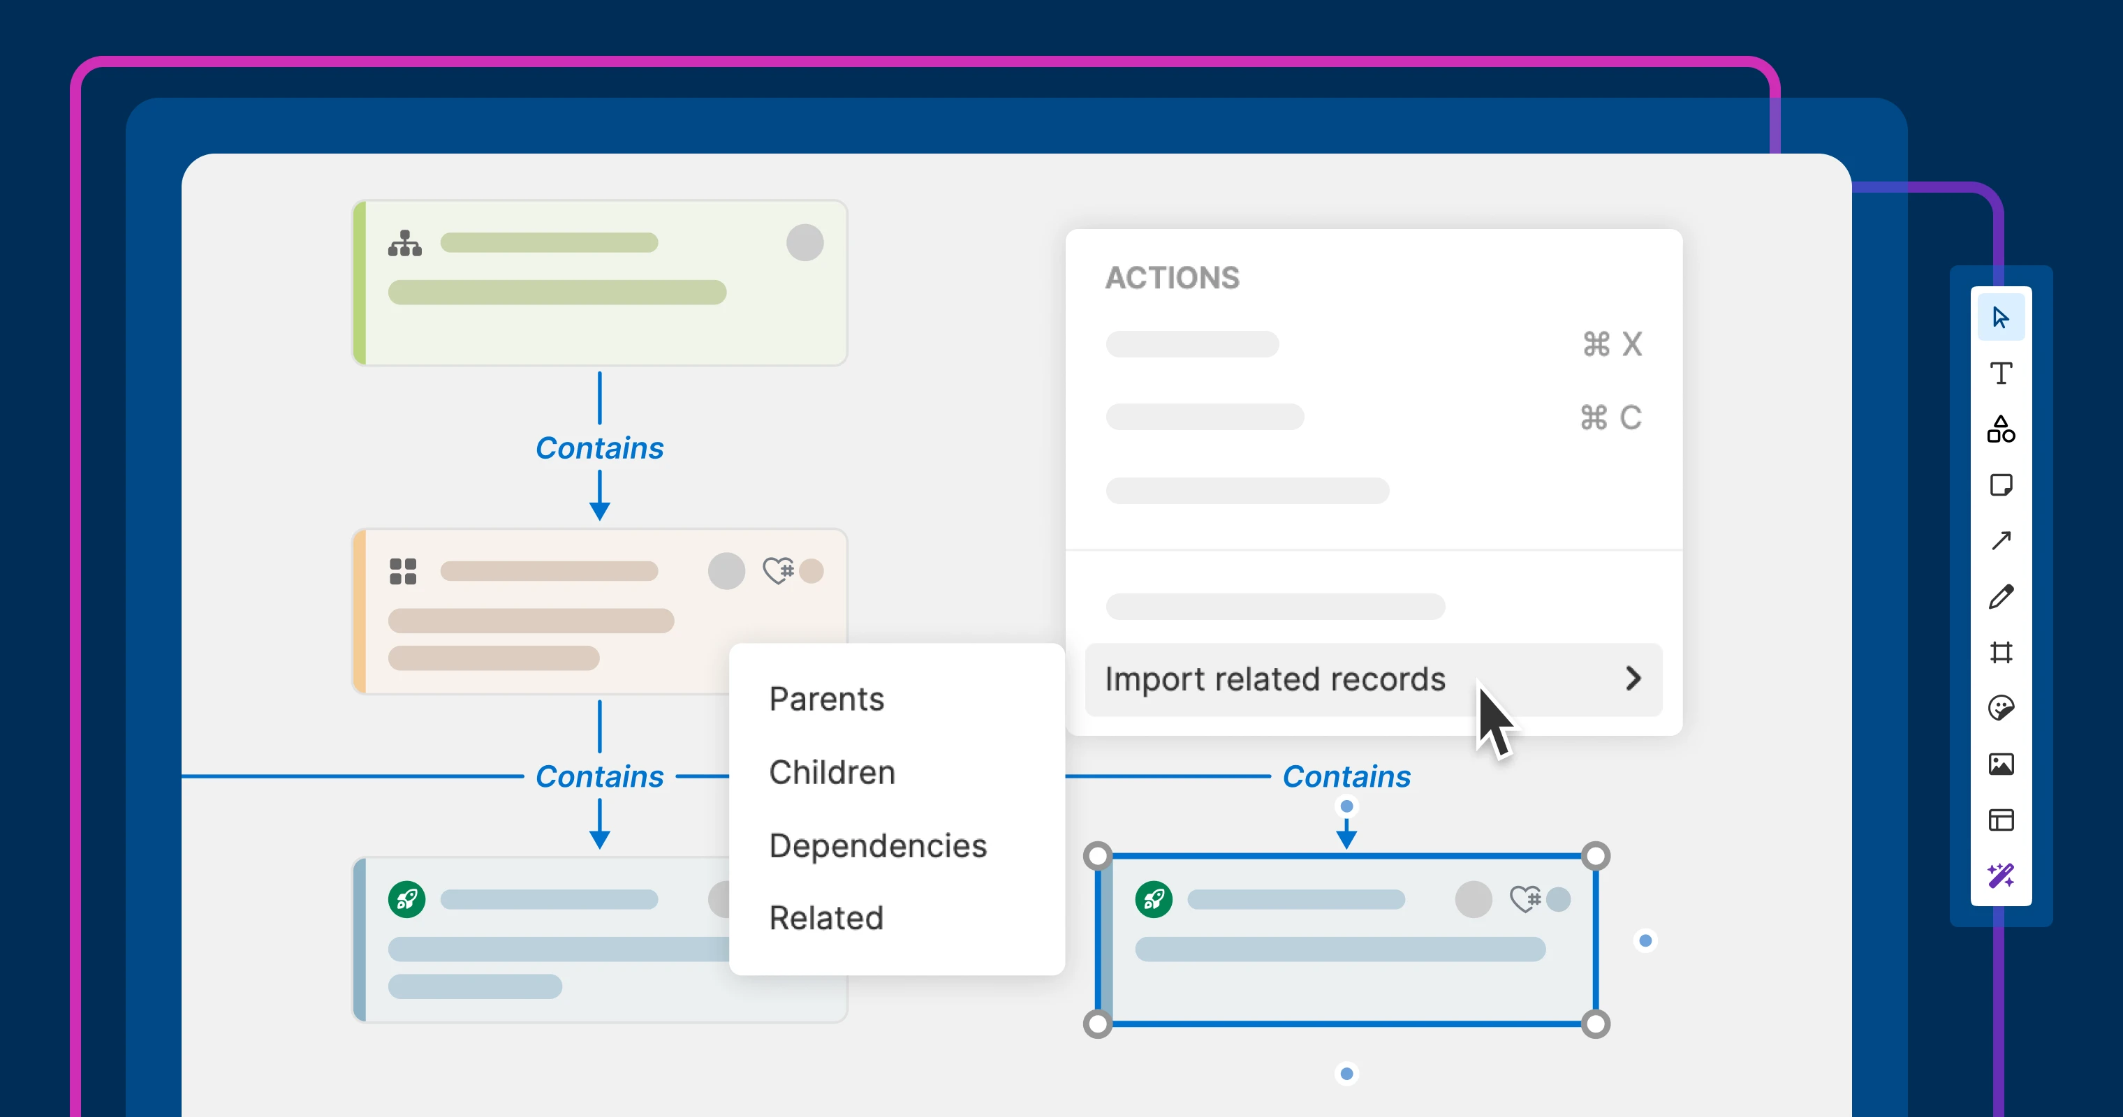This screenshot has height=1117, width=2123.
Task: Choose Children from the submenu
Action: click(832, 772)
